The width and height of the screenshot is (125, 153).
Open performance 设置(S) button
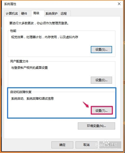(x=101, y=50)
